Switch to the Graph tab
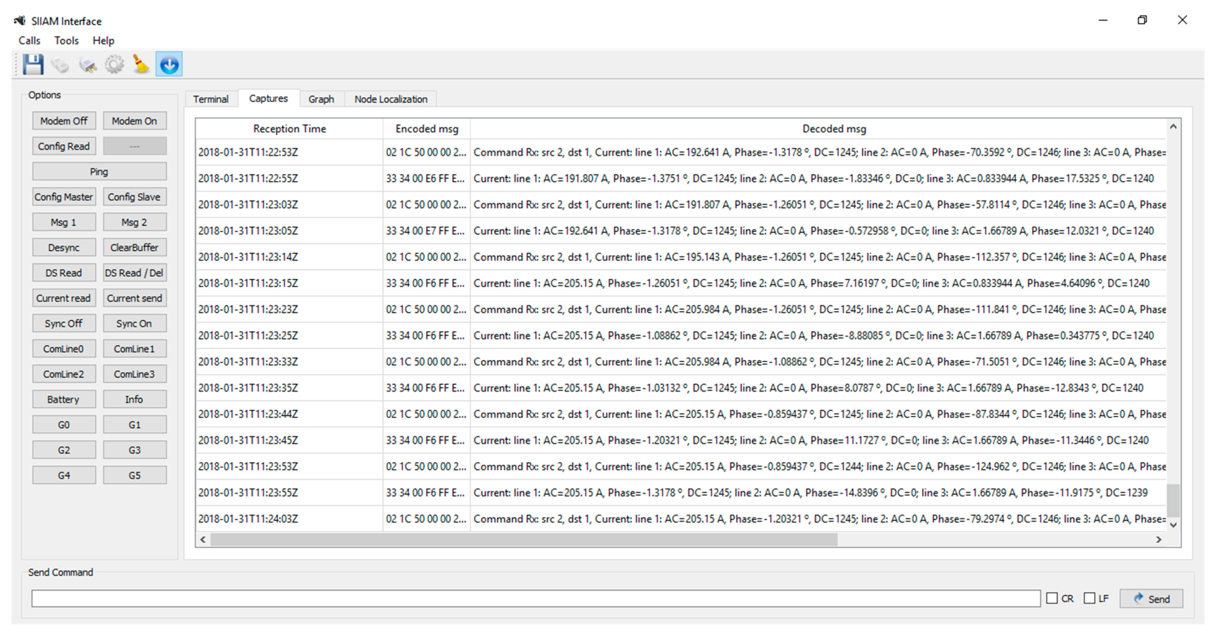 click(321, 99)
